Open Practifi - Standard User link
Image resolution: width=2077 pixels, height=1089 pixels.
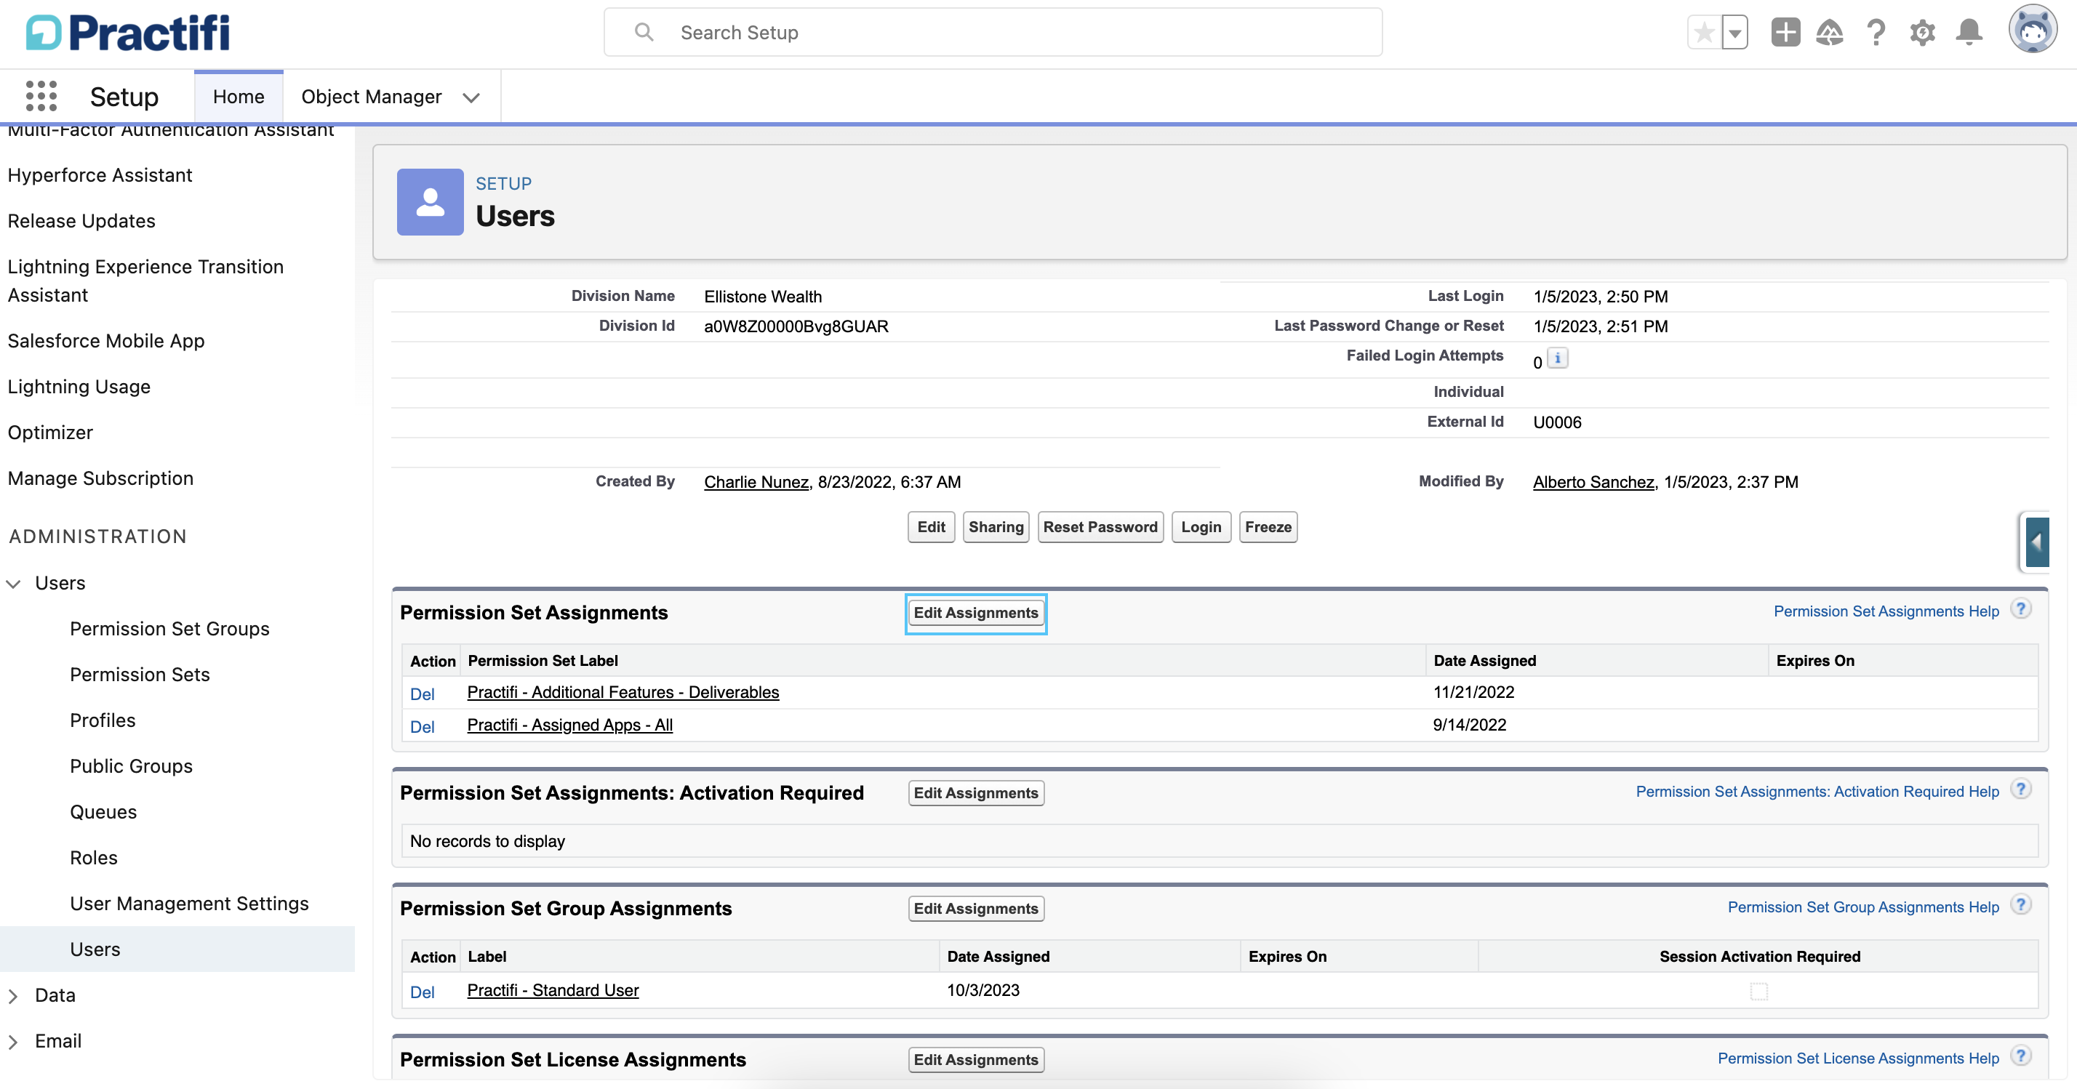[552, 991]
